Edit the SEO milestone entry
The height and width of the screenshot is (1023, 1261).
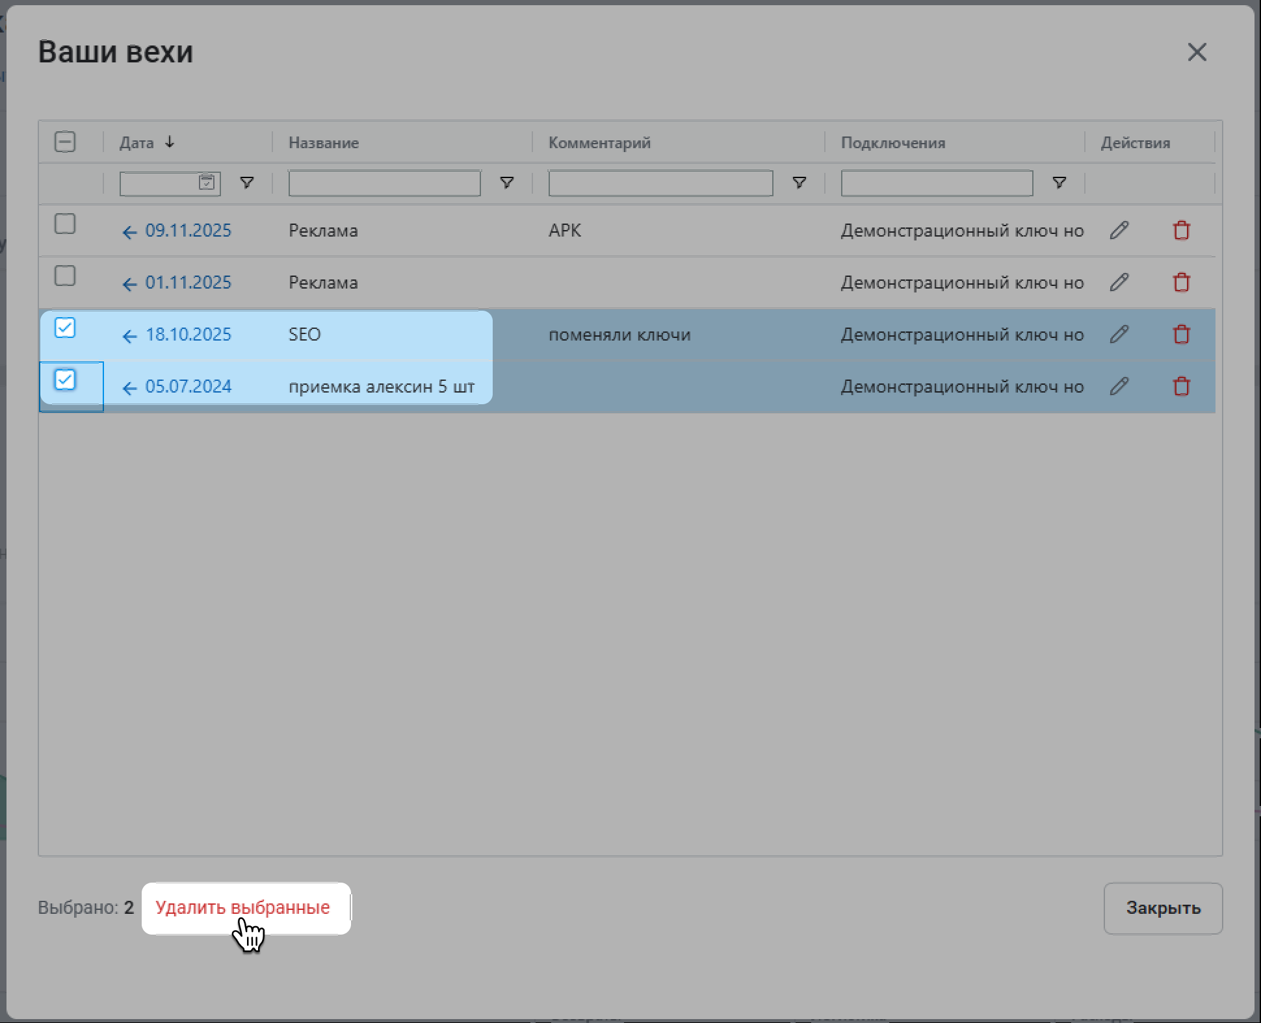(1119, 334)
